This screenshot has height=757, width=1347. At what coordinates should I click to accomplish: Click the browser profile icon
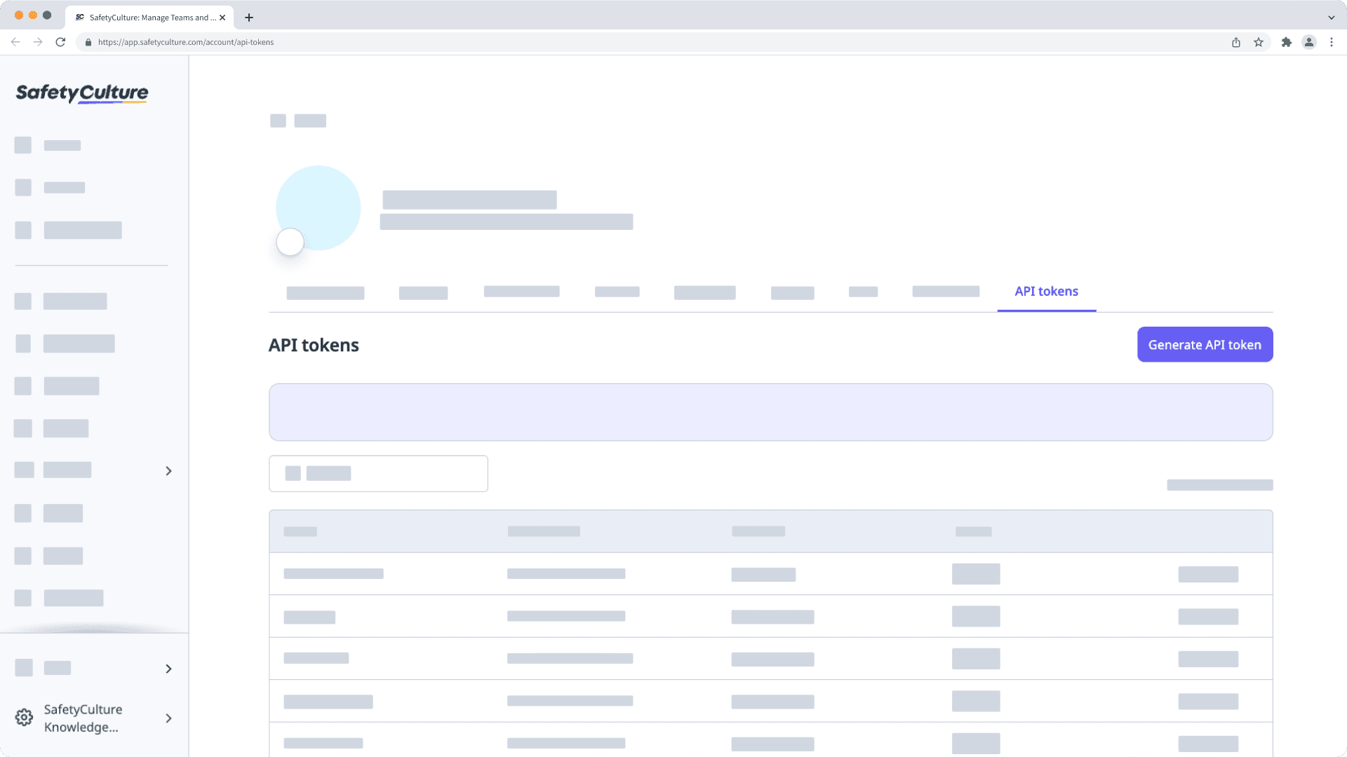click(1309, 42)
